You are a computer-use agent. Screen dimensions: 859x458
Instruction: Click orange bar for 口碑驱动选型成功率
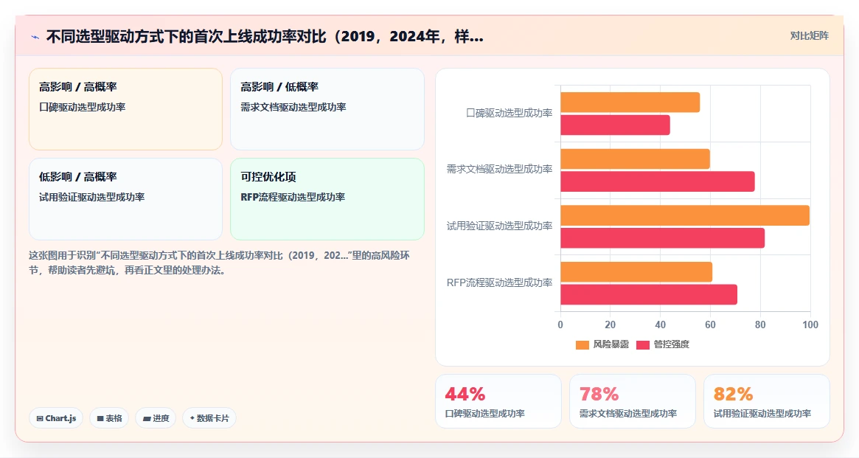click(630, 103)
